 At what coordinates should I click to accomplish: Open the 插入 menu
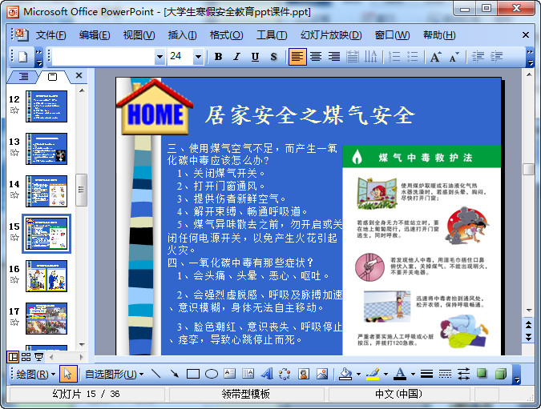182,35
